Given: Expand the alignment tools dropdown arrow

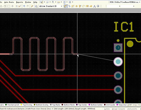Looking at the screenshot, I should point(50,2).
